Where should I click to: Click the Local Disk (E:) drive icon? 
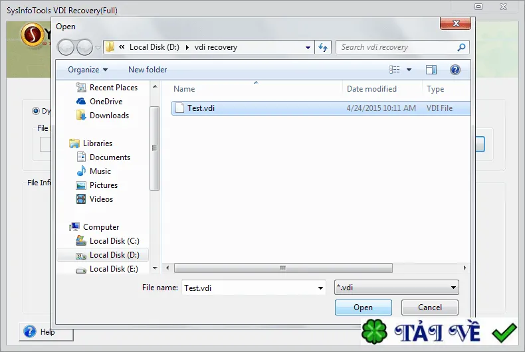[81, 270]
